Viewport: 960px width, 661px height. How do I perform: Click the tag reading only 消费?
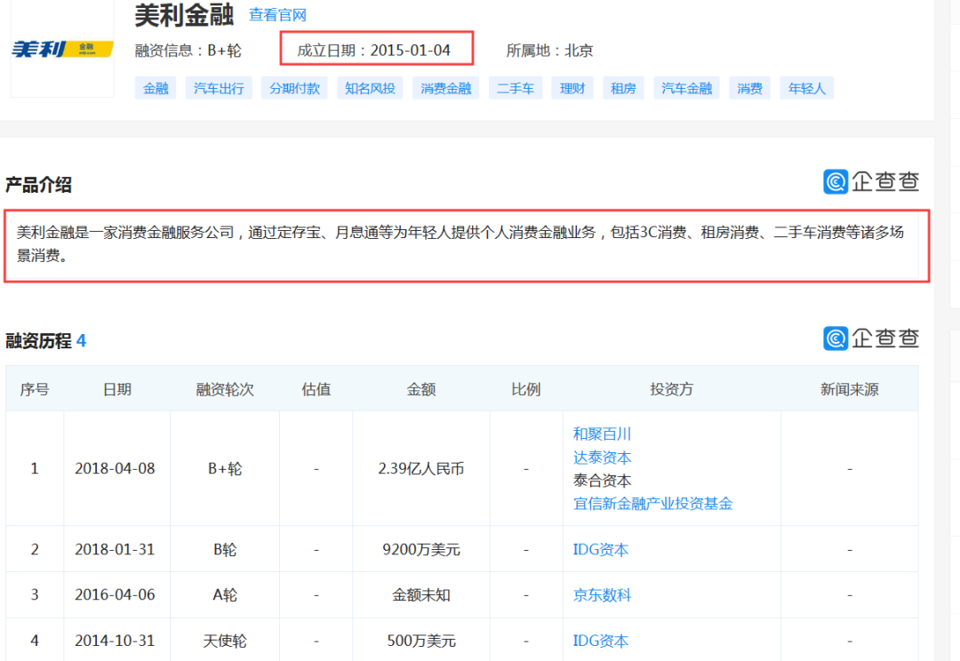[x=749, y=88]
